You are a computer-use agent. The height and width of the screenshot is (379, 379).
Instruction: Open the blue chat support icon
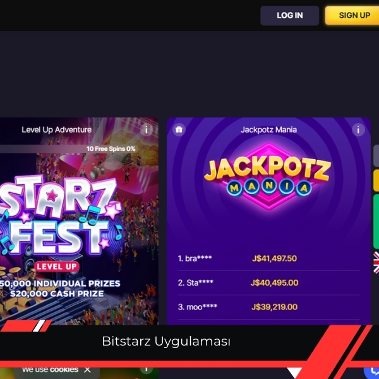pos(373,372)
